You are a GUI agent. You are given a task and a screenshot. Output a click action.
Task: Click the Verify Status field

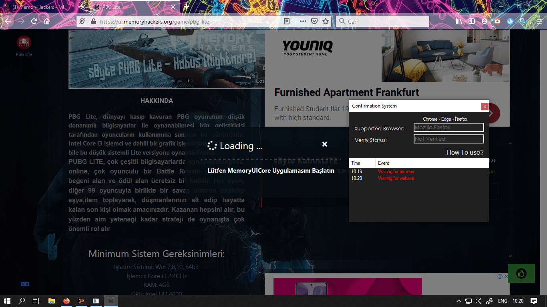pos(449,139)
